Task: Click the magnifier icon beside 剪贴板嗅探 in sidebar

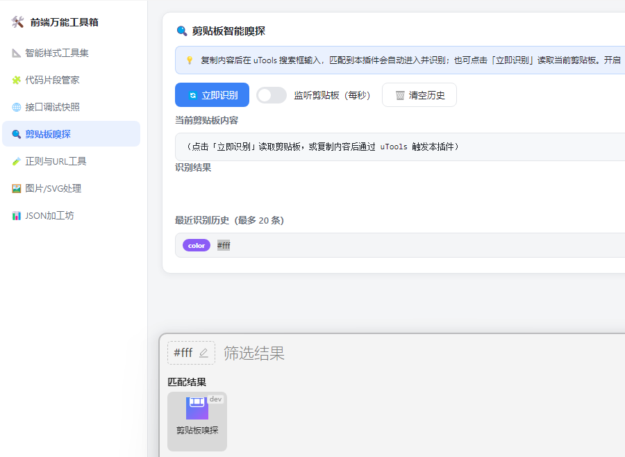Action: (x=17, y=134)
